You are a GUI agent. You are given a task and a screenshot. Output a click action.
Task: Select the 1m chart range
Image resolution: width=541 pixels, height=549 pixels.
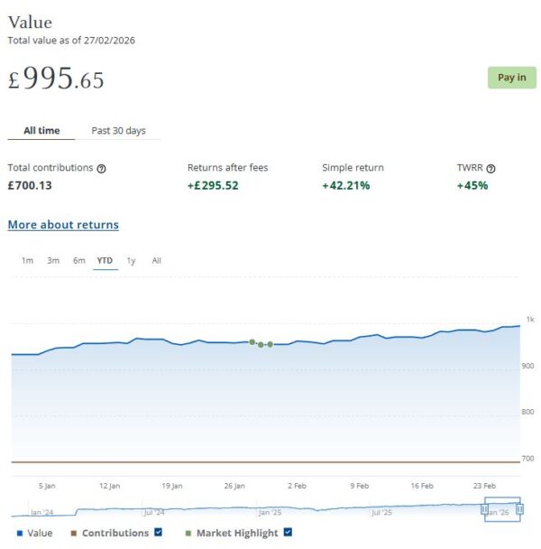[x=27, y=261]
